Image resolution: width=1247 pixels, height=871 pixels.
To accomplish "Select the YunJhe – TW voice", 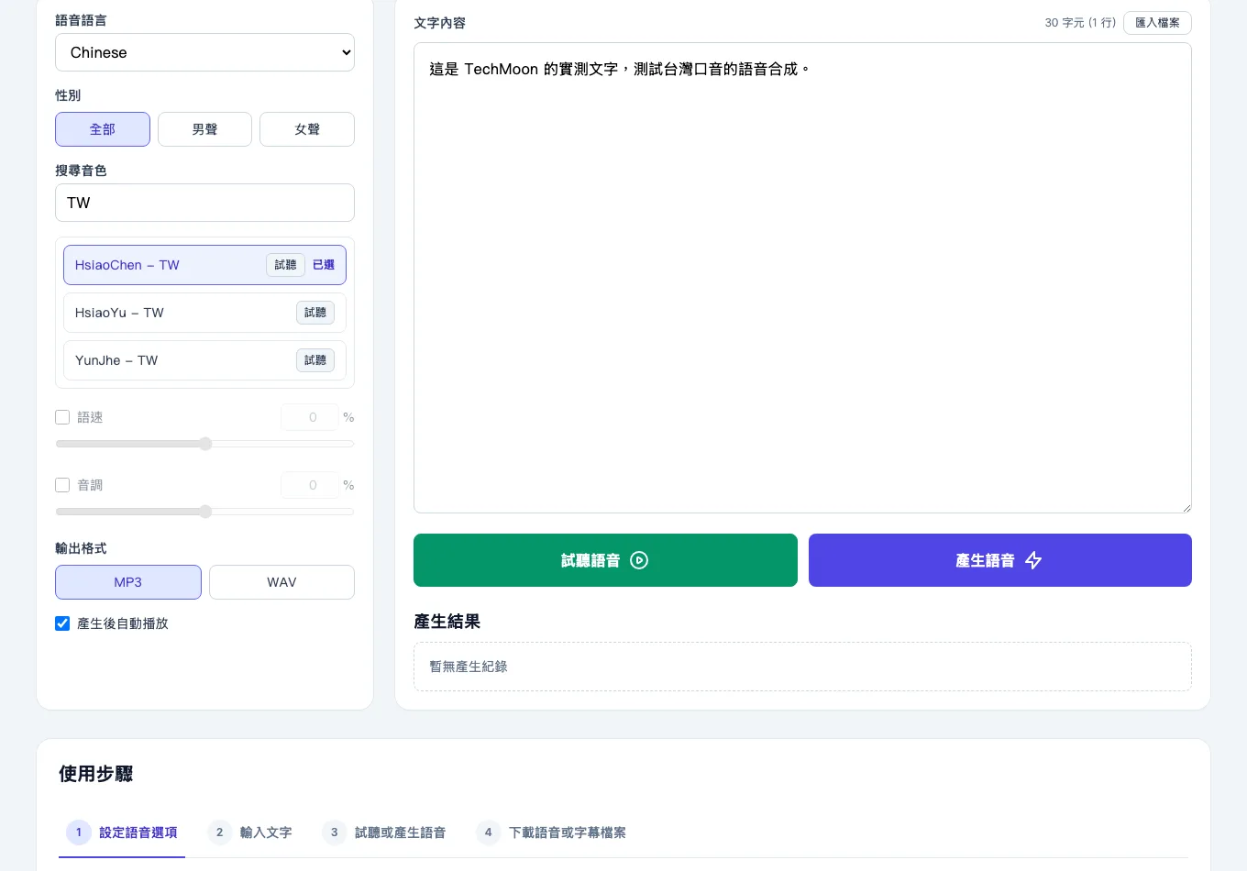I will click(204, 360).
